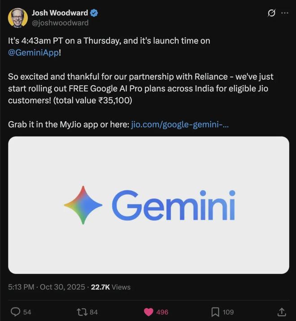Screen dimensions: 296x321
Task: Click the Grok icon on the post
Action: [271, 13]
